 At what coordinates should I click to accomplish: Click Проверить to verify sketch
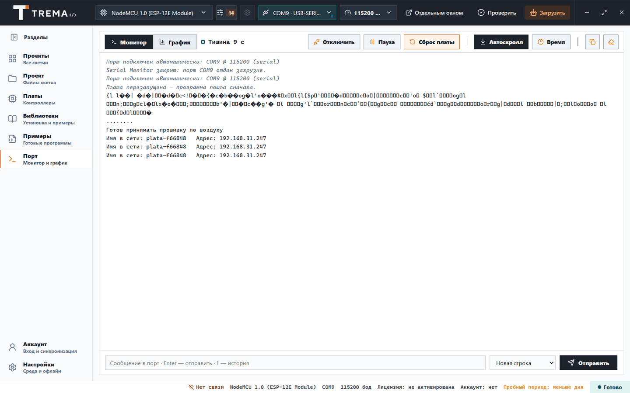point(497,13)
